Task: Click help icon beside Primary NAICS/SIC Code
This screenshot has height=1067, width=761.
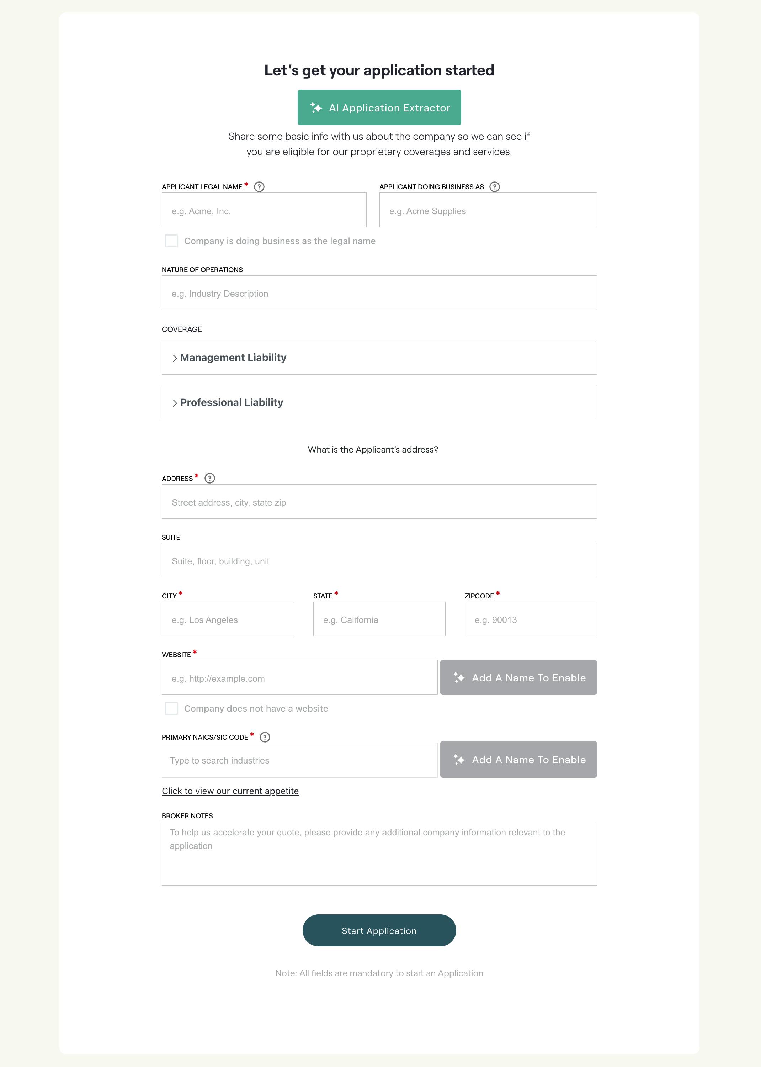Action: pos(265,737)
